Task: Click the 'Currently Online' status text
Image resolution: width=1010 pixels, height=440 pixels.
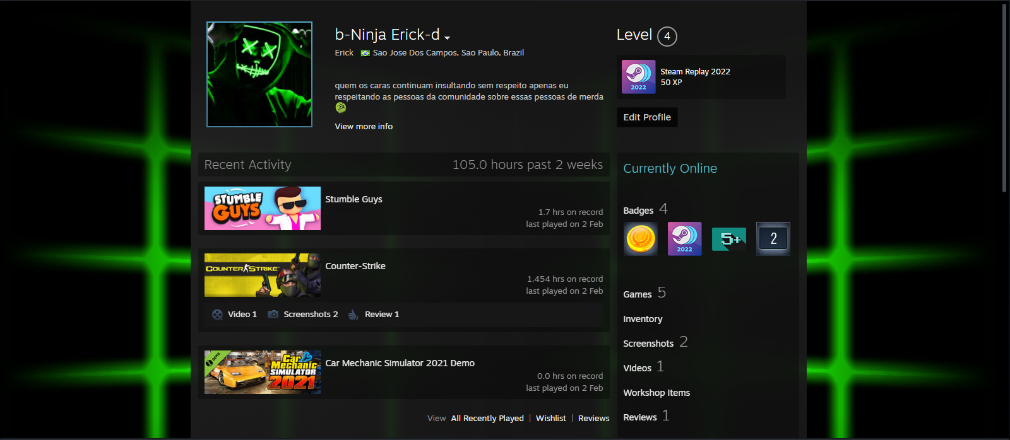Action: [670, 168]
